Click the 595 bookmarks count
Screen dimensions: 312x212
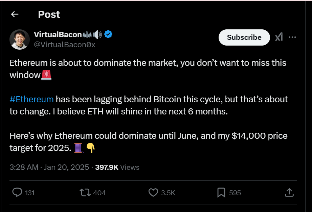[235, 193]
